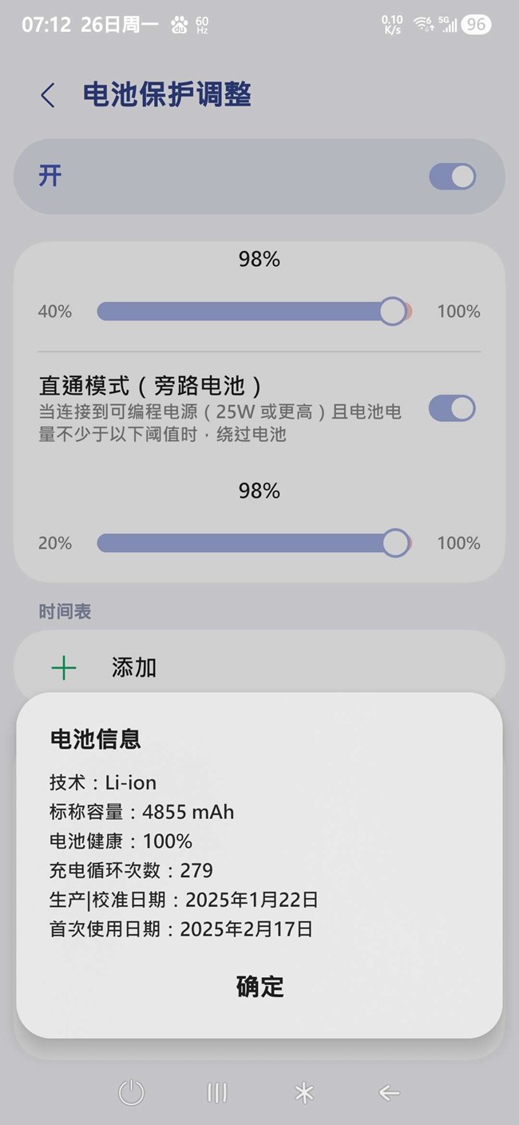The height and width of the screenshot is (1125, 519).
Task: Tap the asterisk icon in navigation bar
Action: tap(304, 1092)
